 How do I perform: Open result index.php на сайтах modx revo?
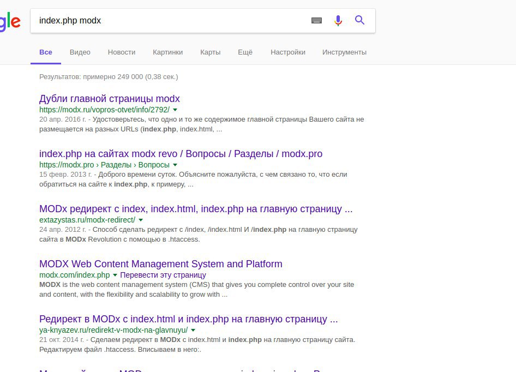[x=181, y=154]
